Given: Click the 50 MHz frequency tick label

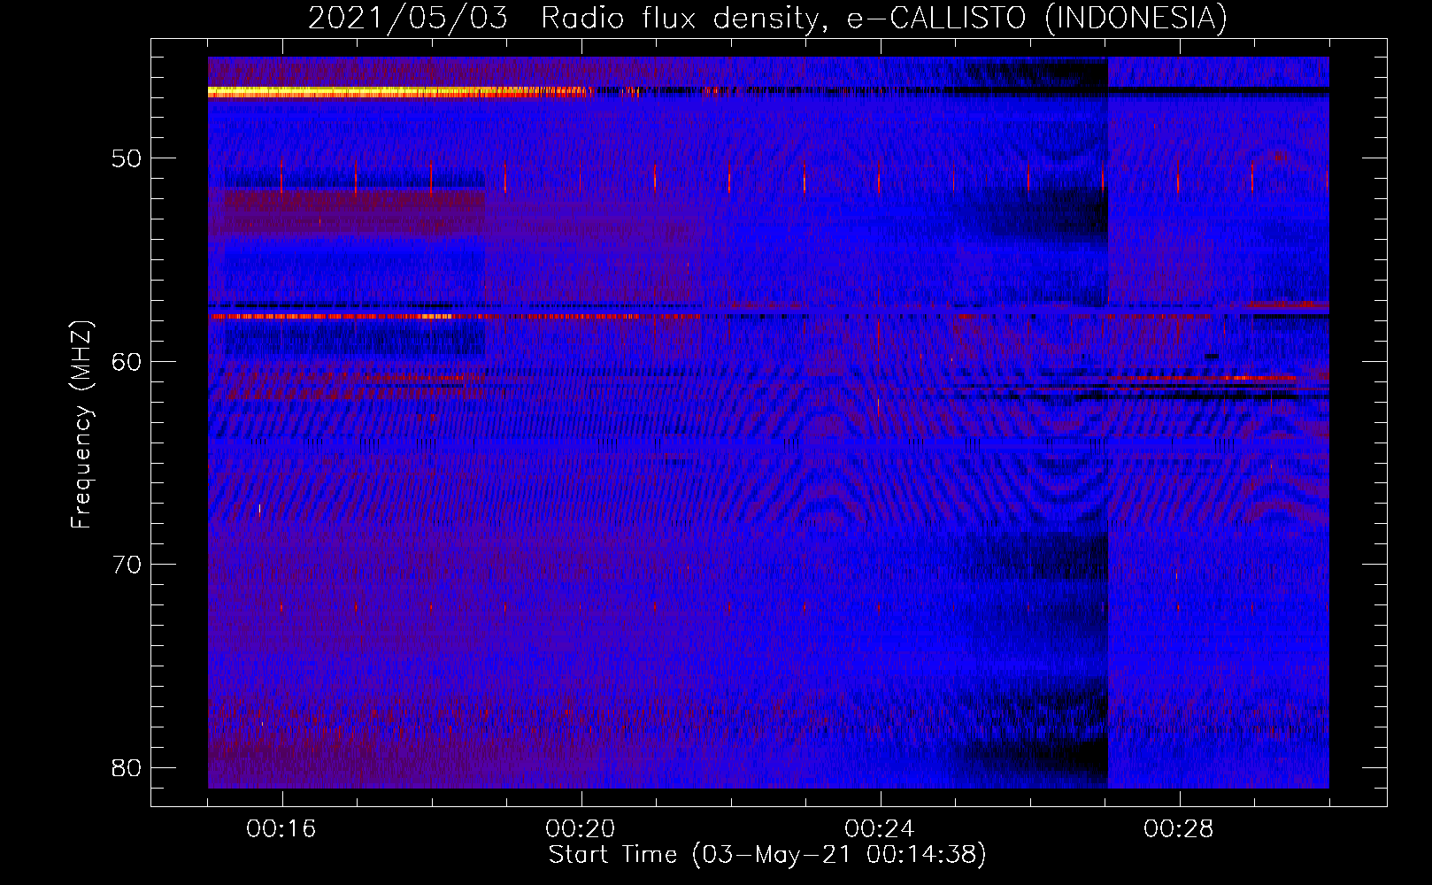Looking at the screenshot, I should [x=127, y=158].
